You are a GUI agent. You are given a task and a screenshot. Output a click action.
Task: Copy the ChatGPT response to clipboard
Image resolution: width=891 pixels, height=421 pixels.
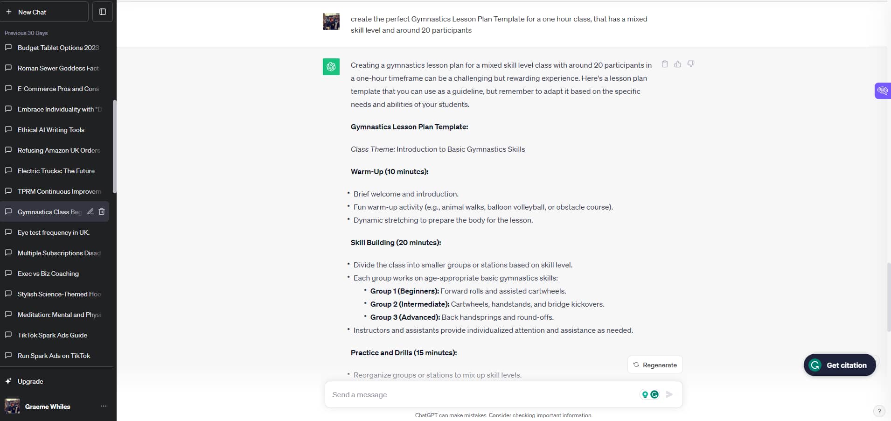click(664, 64)
